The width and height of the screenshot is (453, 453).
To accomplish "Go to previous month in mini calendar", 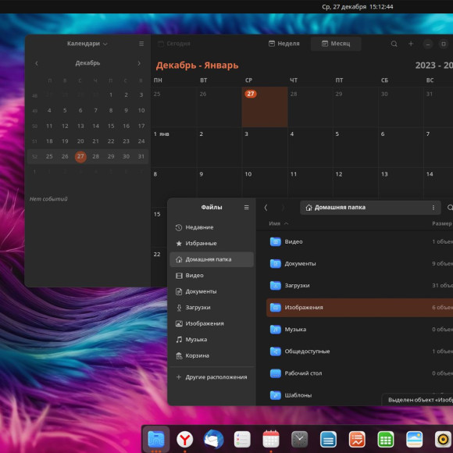I will coord(37,63).
